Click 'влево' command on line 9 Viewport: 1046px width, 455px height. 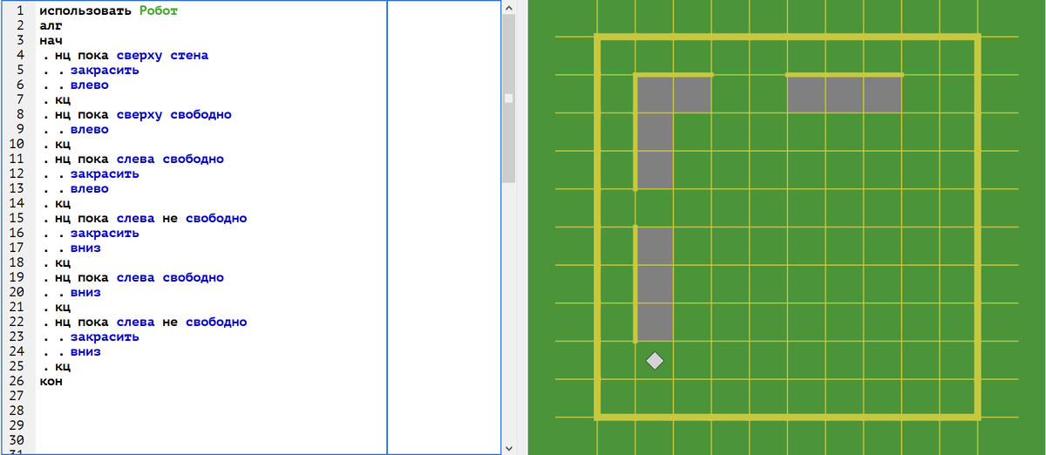tap(89, 129)
